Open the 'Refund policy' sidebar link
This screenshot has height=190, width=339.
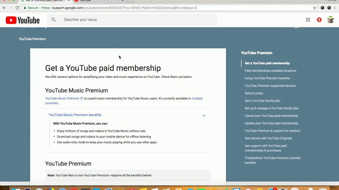click(x=254, y=93)
